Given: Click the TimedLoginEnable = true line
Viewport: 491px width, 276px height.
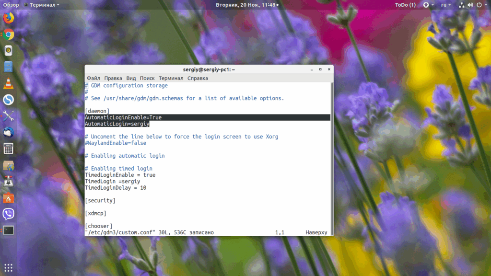Looking at the screenshot, I should click(120, 175).
